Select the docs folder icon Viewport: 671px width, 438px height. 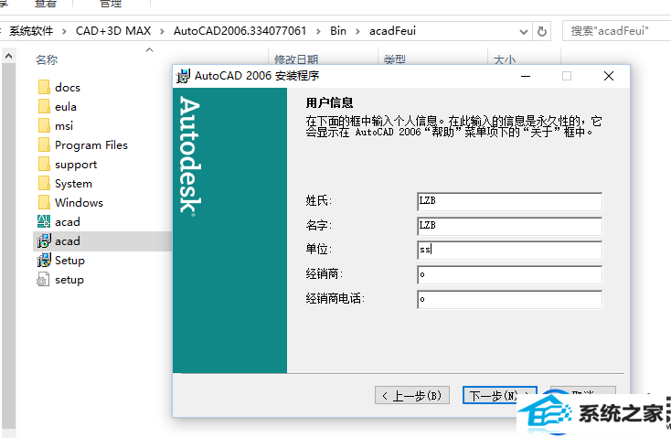(x=44, y=88)
